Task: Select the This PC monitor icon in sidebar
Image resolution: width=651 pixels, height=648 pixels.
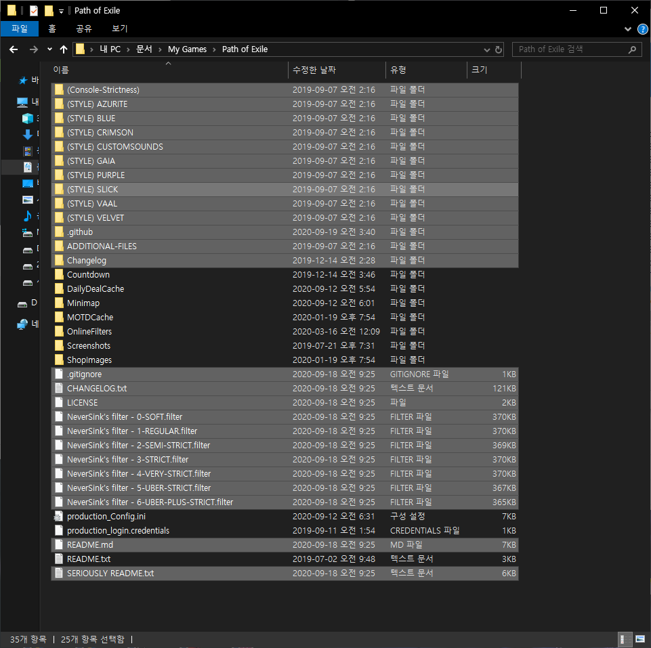Action: (22, 102)
